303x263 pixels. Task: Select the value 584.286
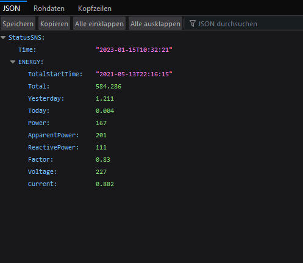coord(109,87)
